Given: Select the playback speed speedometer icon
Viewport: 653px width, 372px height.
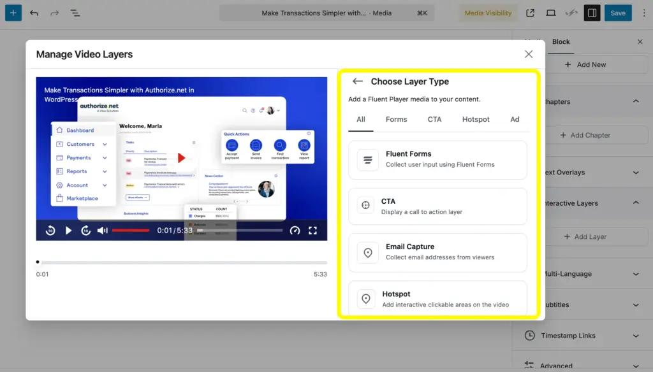Looking at the screenshot, I should tap(295, 231).
